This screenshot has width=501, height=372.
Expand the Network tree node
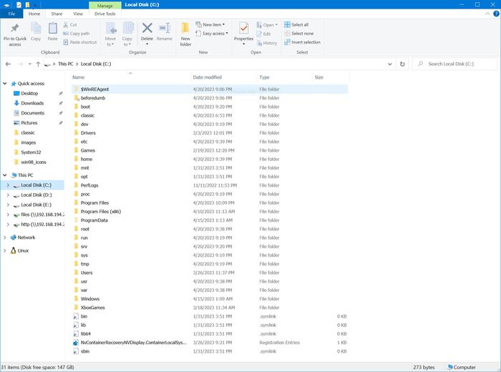[x=5, y=238]
